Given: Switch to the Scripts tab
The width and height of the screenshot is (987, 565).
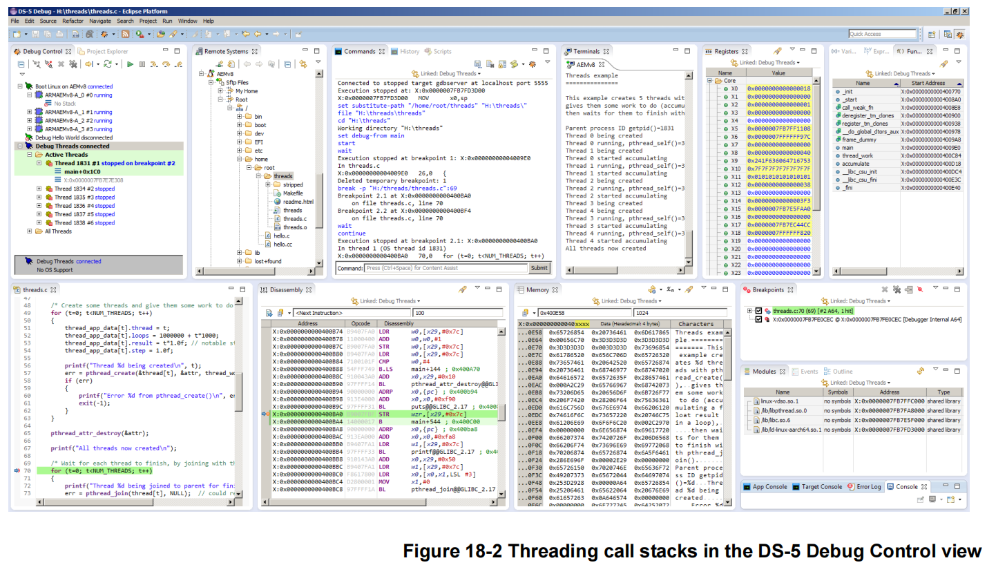Looking at the screenshot, I should pyautogui.click(x=438, y=51).
